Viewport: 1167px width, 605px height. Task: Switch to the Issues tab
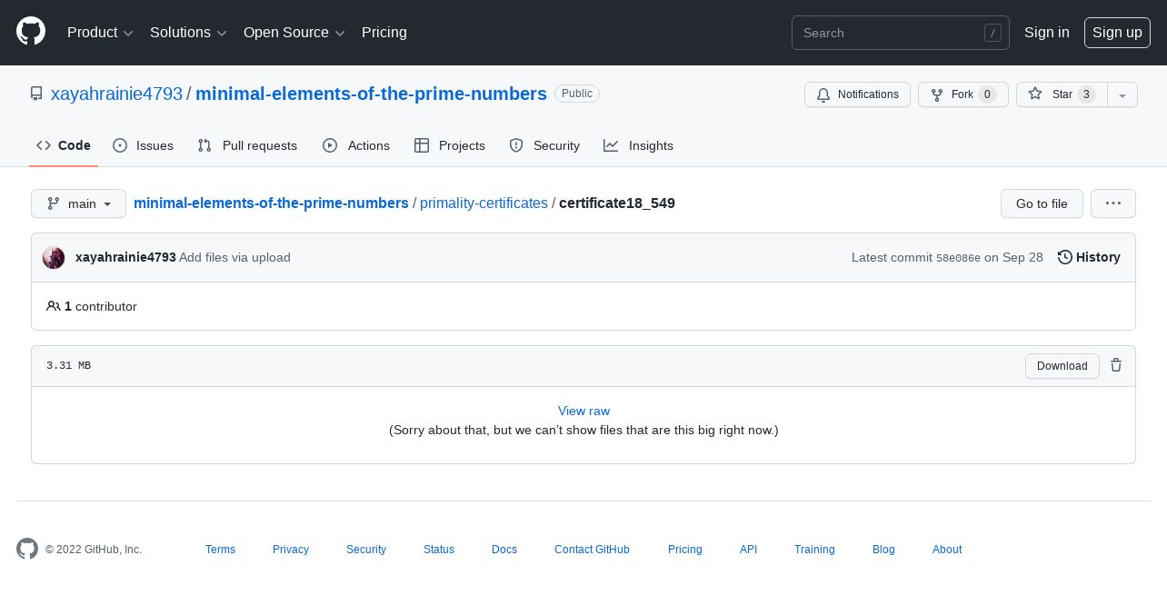coord(144,145)
